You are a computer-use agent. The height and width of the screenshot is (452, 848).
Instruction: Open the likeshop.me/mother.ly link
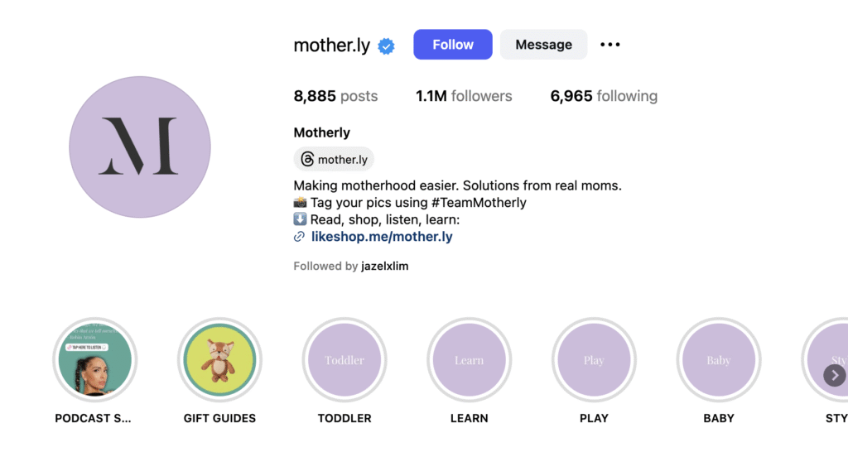(x=382, y=237)
